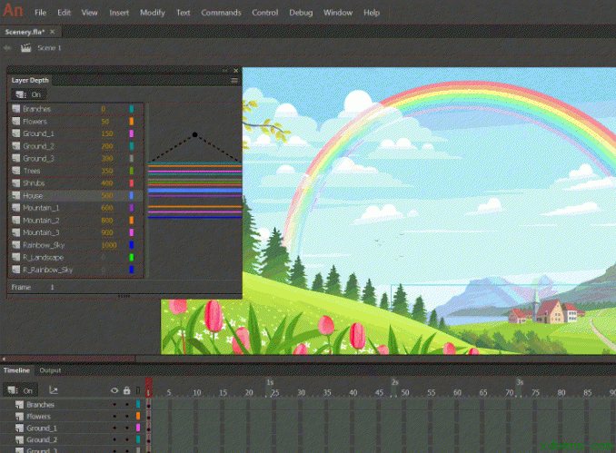Click the Branches layer icon in Layer Depth
Image resolution: width=616 pixels, height=453 pixels.
[15, 109]
